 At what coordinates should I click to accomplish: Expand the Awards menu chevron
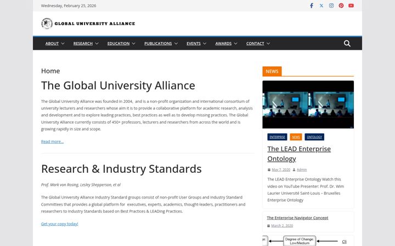[x=235, y=44]
